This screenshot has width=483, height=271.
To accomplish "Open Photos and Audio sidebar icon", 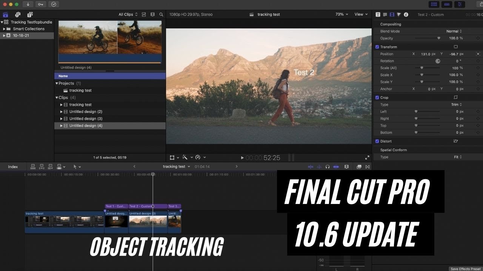I will click(18, 14).
